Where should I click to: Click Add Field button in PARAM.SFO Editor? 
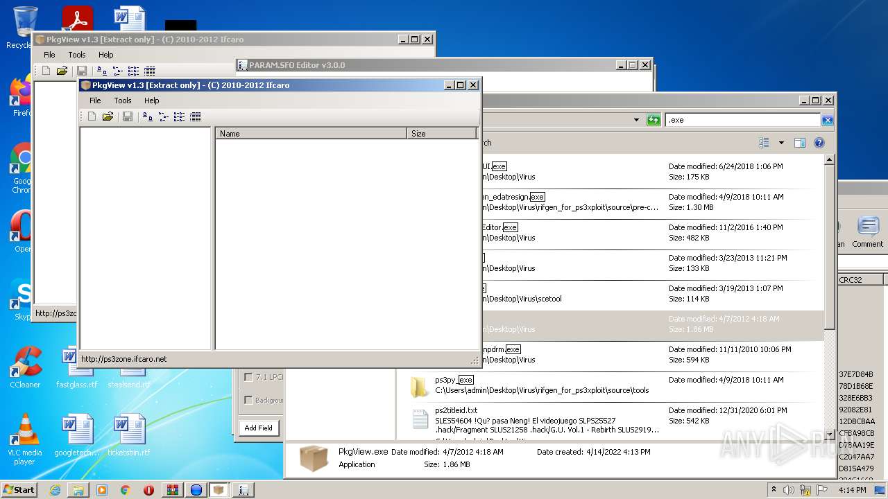[258, 428]
